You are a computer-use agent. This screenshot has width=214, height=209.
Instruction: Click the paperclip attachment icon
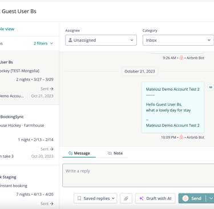pyautogui.click(x=126, y=198)
